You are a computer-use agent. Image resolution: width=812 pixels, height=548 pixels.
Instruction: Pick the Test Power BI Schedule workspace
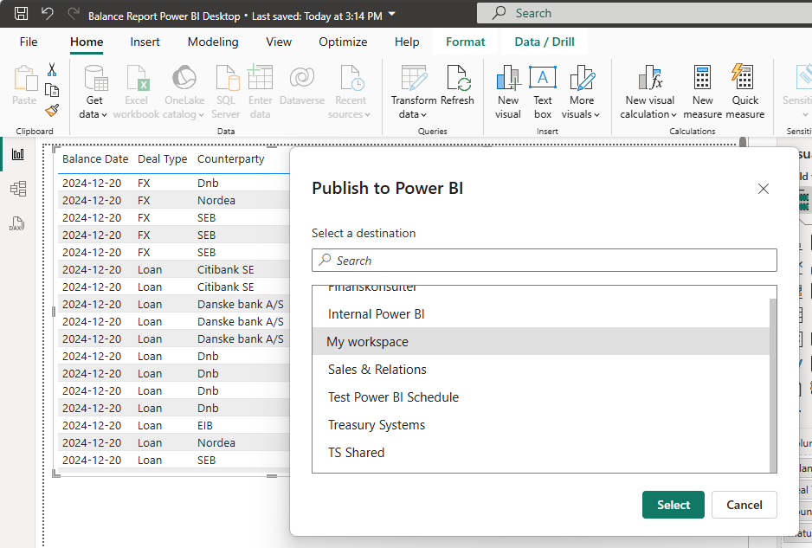pos(541,396)
